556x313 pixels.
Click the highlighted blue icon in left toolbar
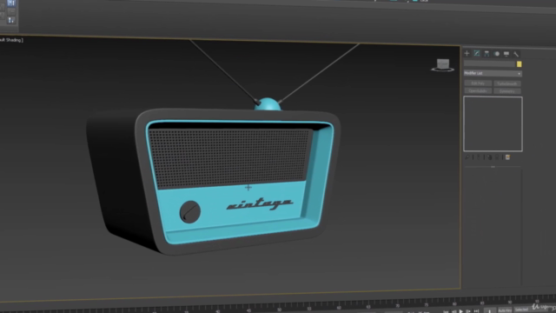tap(11, 3)
